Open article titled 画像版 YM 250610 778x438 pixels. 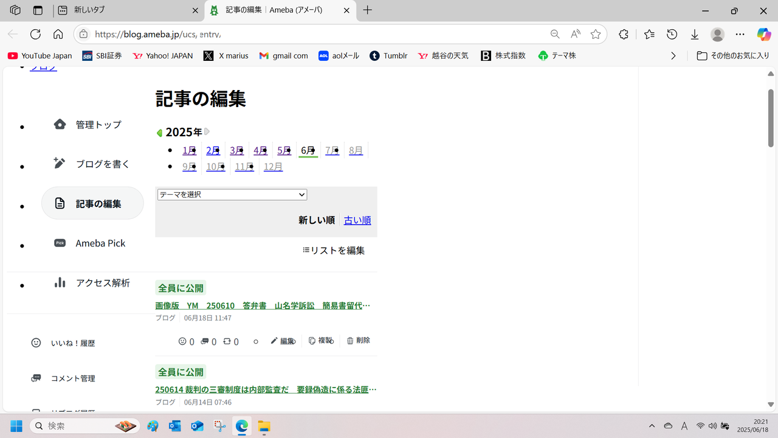pos(263,305)
